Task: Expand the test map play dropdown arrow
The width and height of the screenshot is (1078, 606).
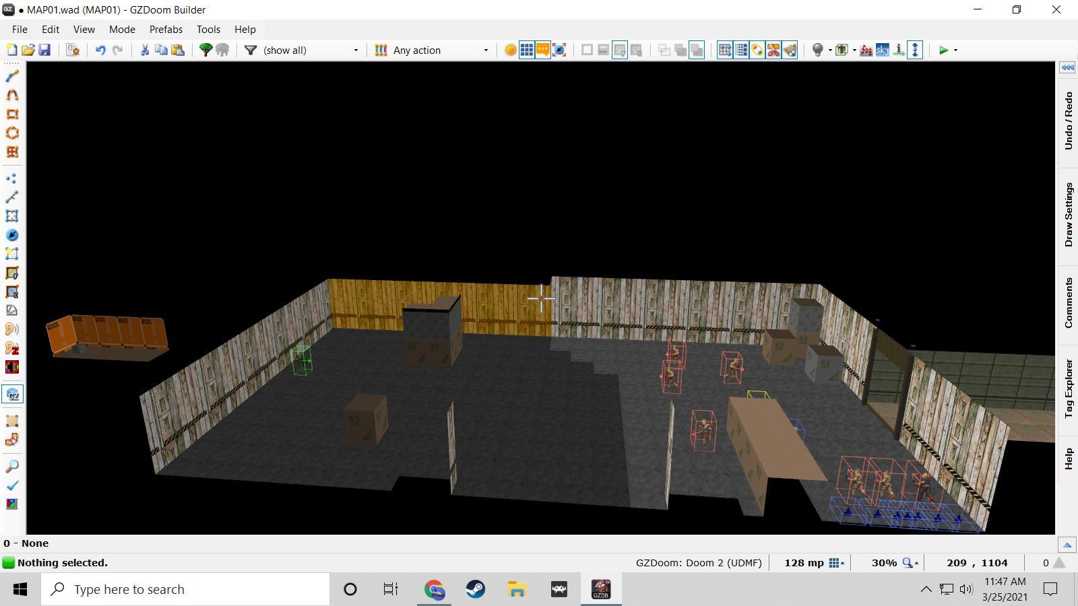Action: coord(955,50)
